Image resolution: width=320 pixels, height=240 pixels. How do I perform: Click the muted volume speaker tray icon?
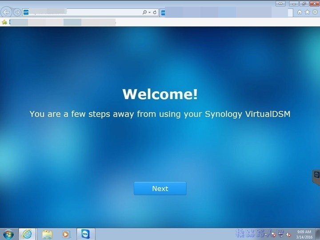288,235
